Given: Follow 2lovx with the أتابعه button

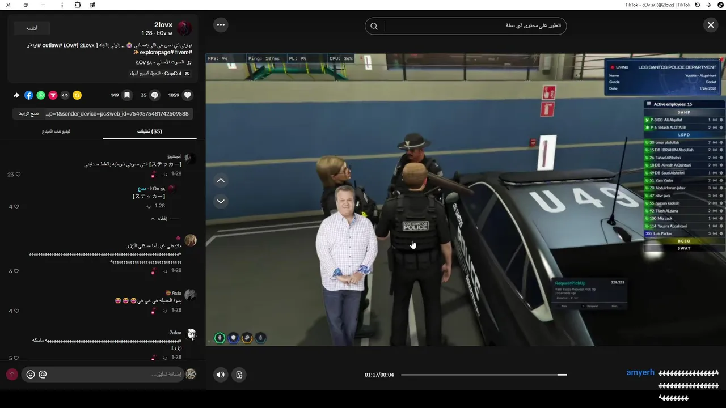Looking at the screenshot, I should tap(32, 28).
